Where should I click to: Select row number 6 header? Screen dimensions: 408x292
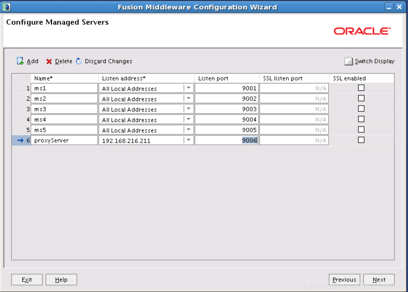pos(21,140)
